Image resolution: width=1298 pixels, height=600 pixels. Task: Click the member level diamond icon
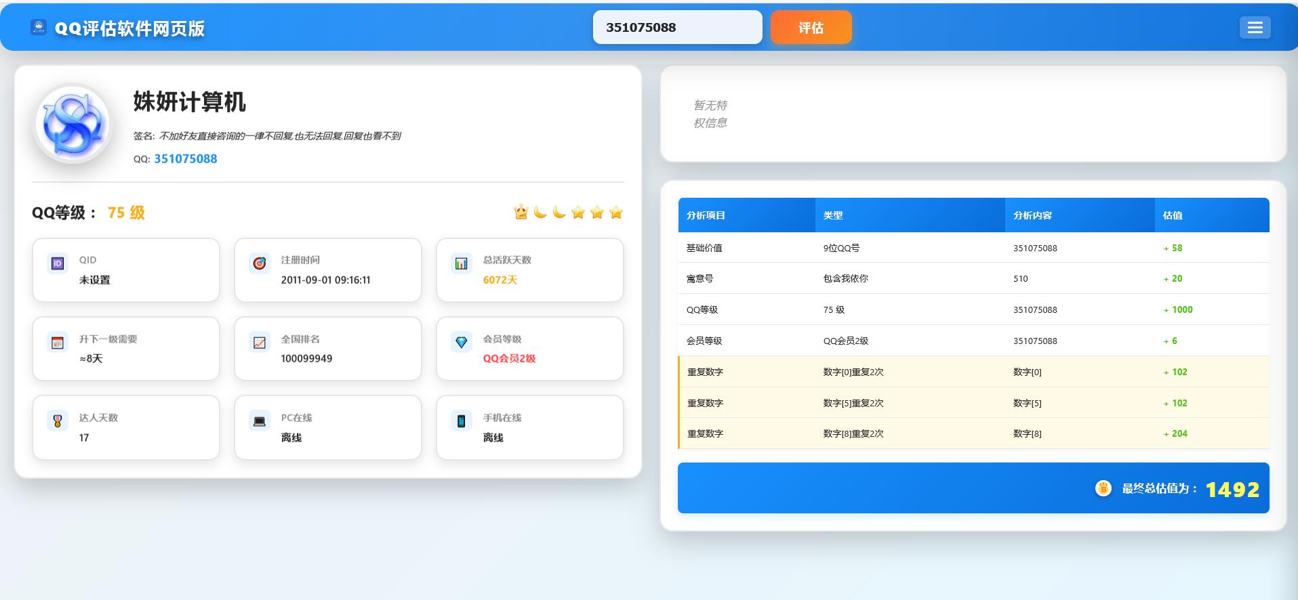(x=462, y=343)
